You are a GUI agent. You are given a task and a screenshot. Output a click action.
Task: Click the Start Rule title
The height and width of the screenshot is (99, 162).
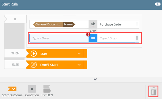point(10,4)
